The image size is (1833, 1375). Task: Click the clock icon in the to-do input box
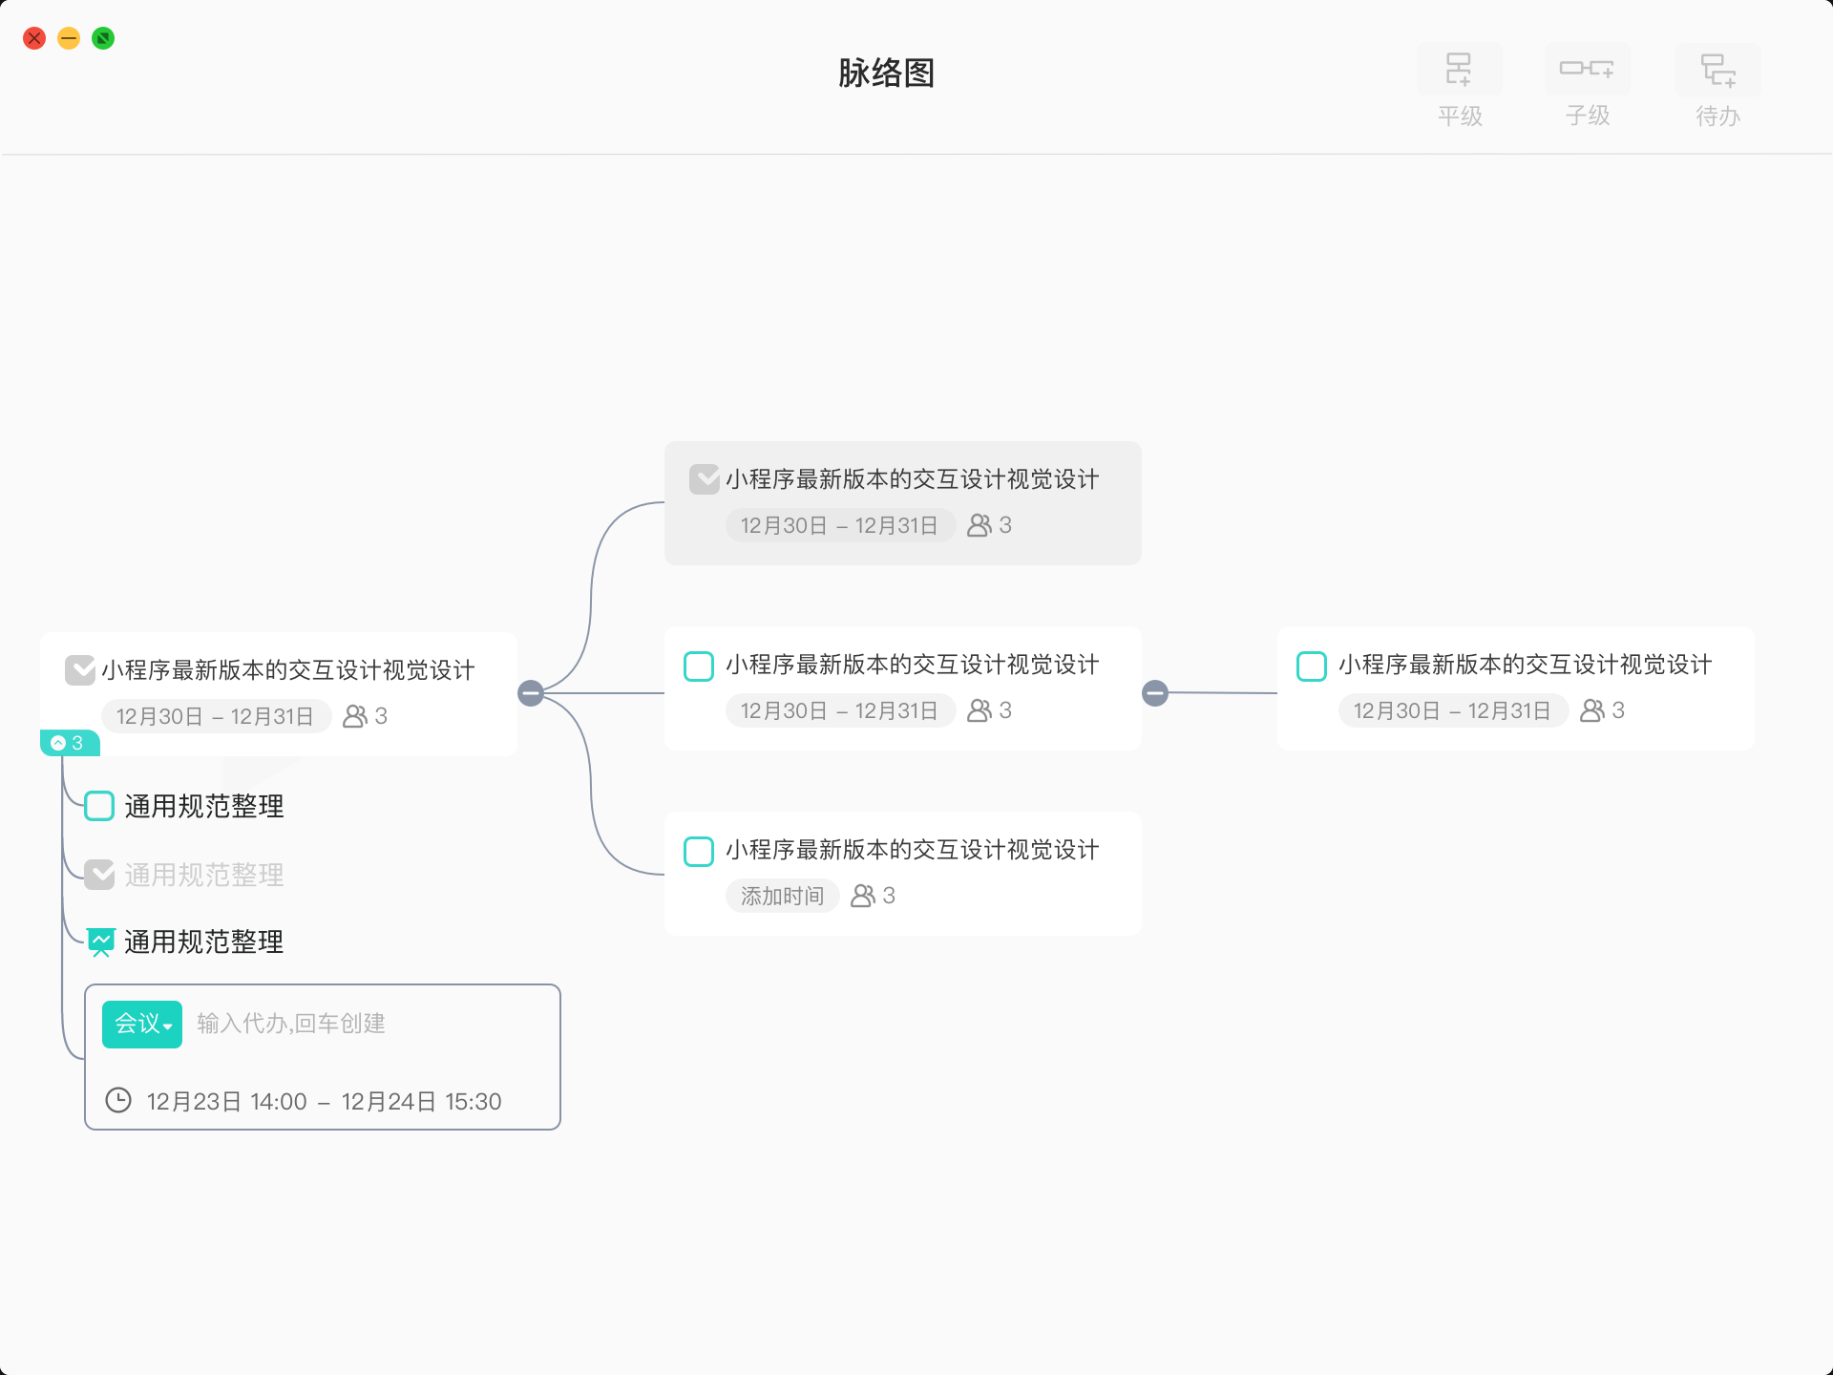pos(118,1100)
